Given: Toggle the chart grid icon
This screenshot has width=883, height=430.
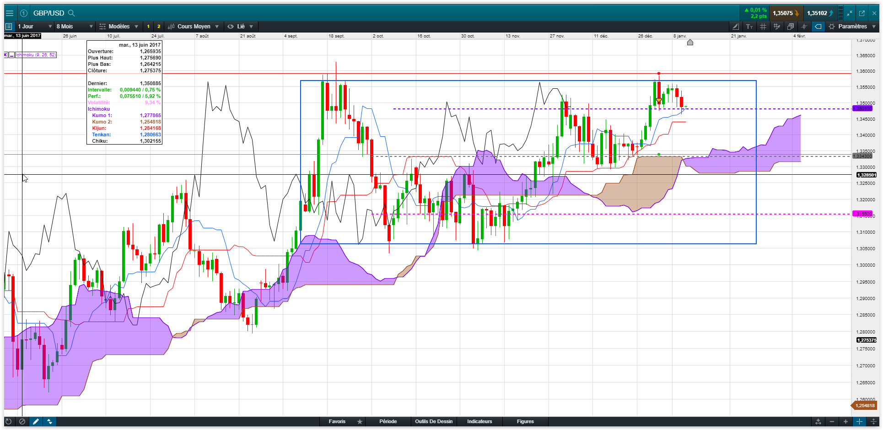Looking at the screenshot, I should click(x=763, y=27).
